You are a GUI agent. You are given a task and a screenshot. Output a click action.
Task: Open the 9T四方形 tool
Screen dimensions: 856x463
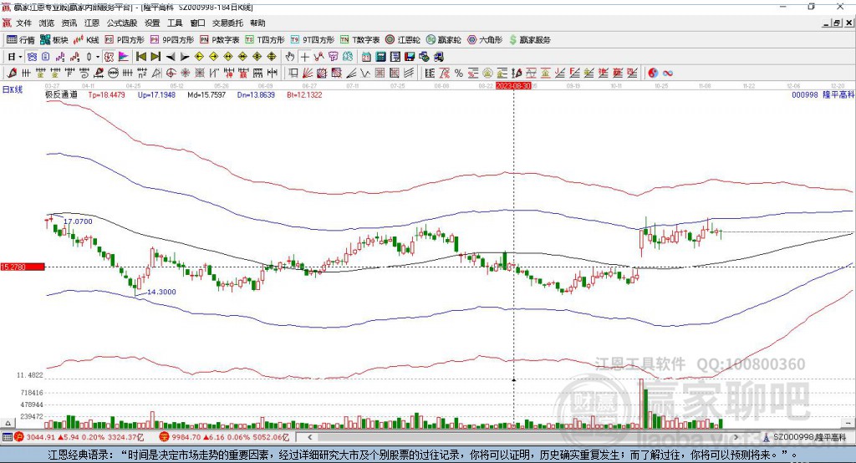tap(313, 40)
